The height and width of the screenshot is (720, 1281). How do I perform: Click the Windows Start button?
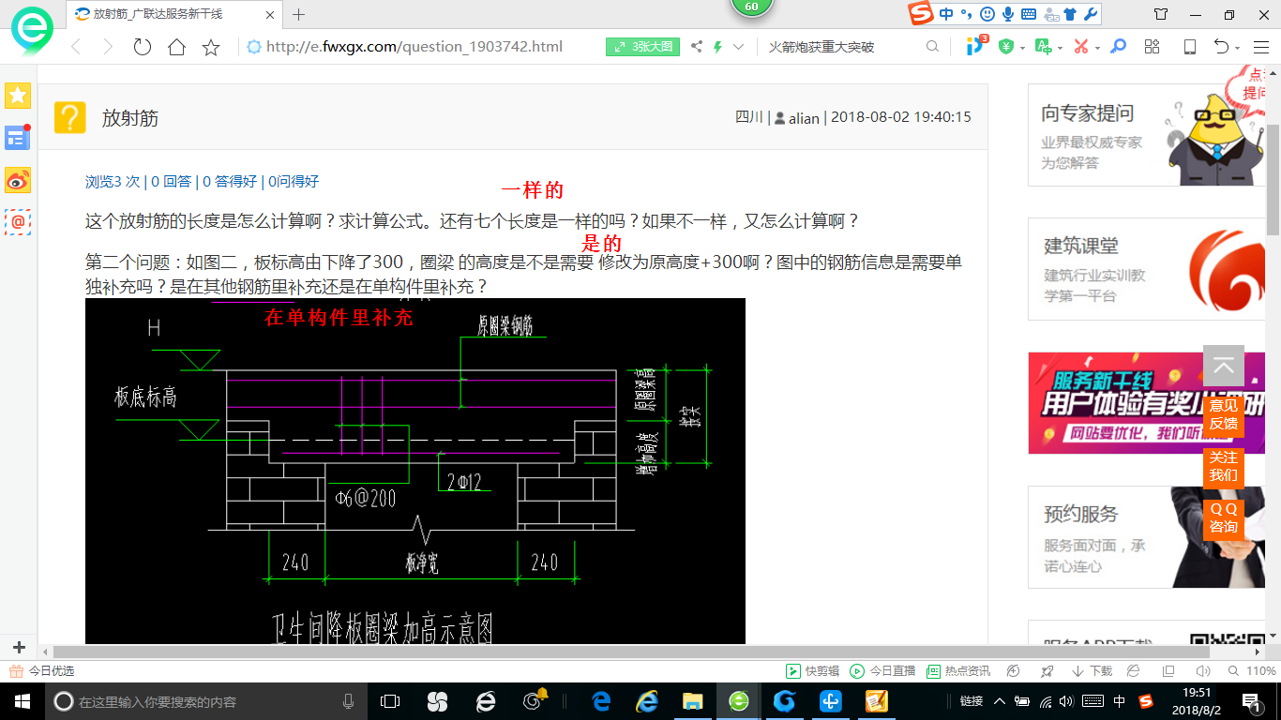point(22,701)
